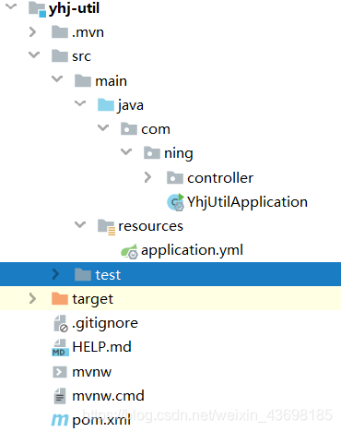
Task: Click the .gitignore file icon
Action: tap(61, 323)
